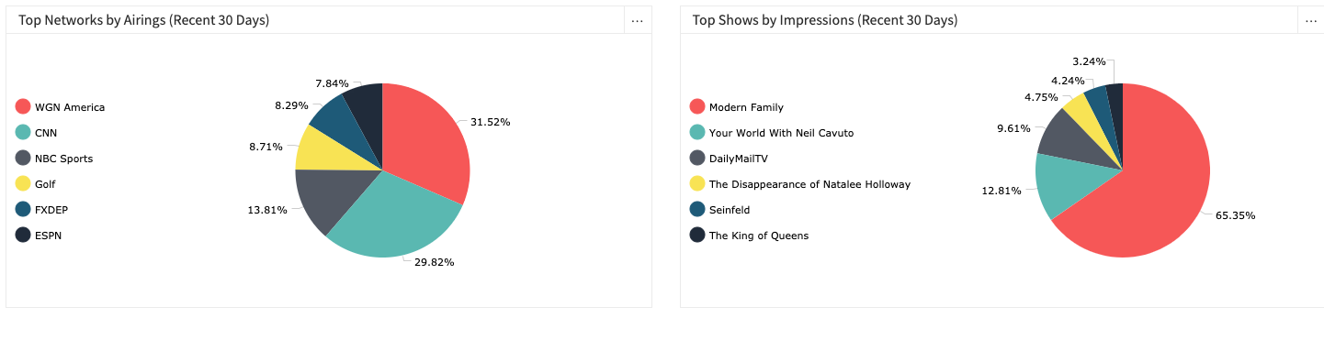Click the Golf legend color dot
Viewport: 1324px width, 340px height.
pos(23,184)
